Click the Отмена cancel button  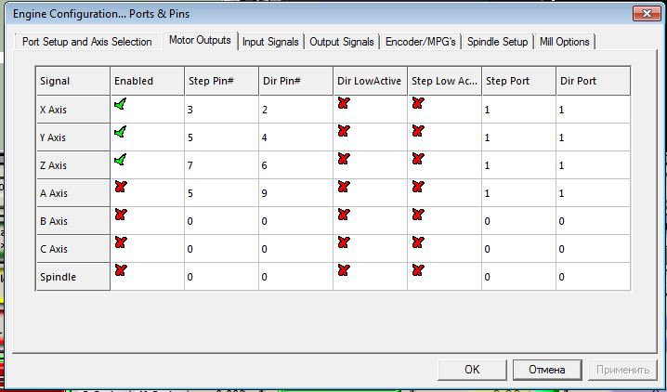click(546, 369)
